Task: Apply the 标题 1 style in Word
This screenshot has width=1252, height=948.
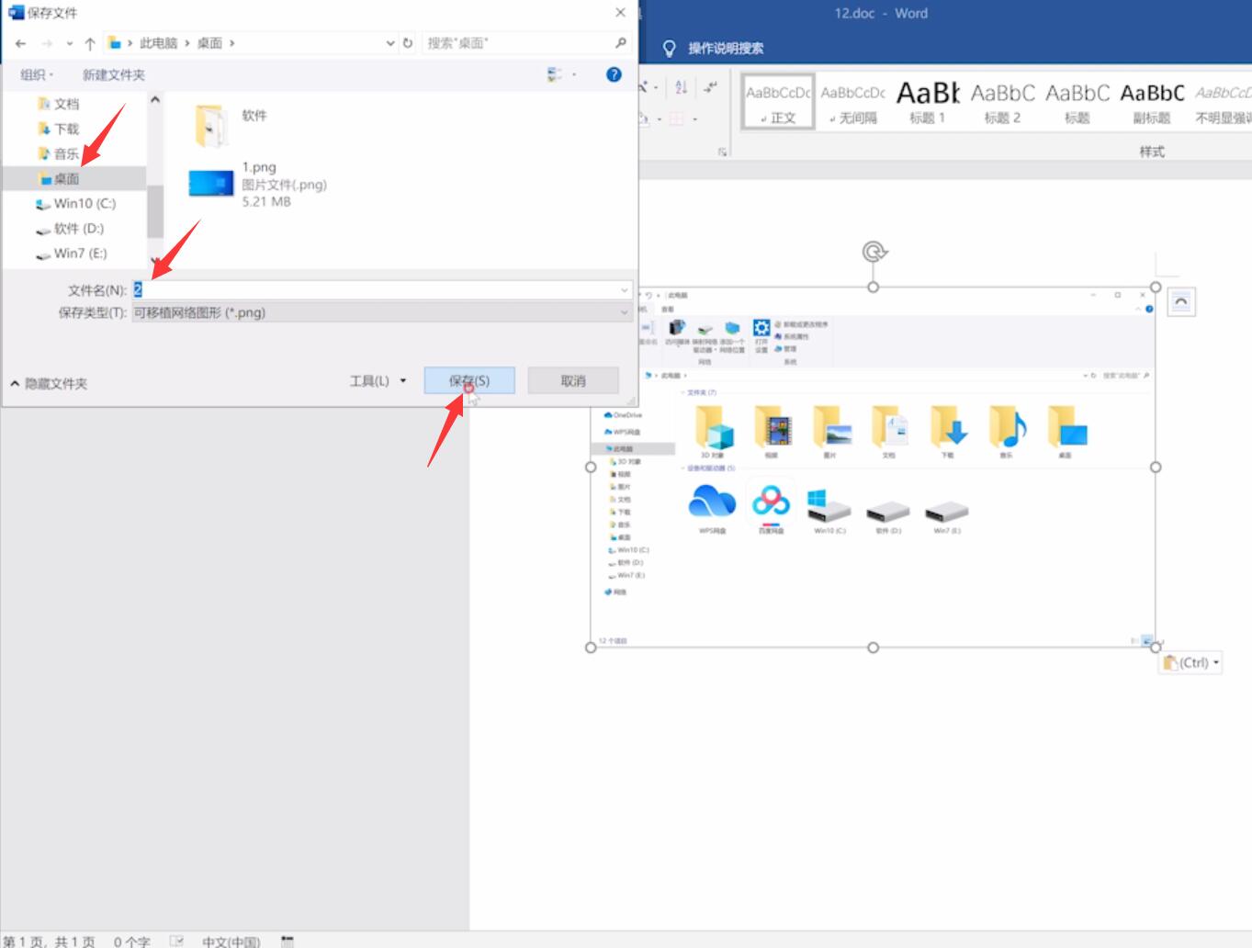Action: tap(928, 101)
